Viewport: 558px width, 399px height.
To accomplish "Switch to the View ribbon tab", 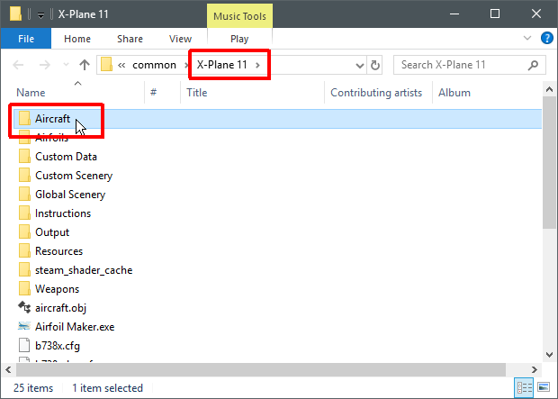I will tap(180, 39).
